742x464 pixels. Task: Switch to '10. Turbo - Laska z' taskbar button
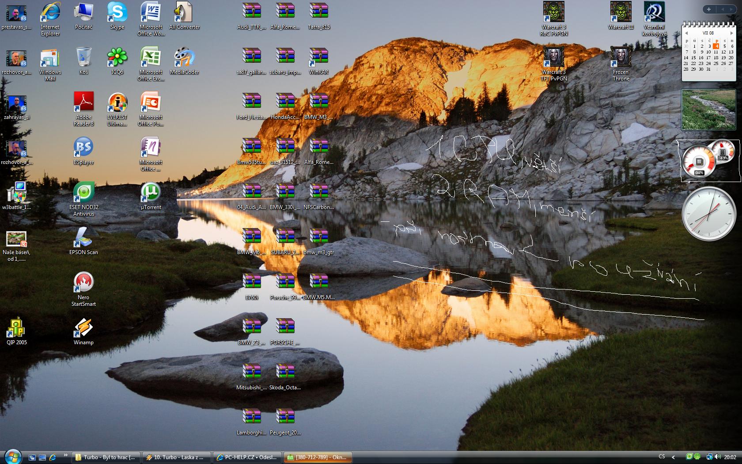(x=176, y=457)
